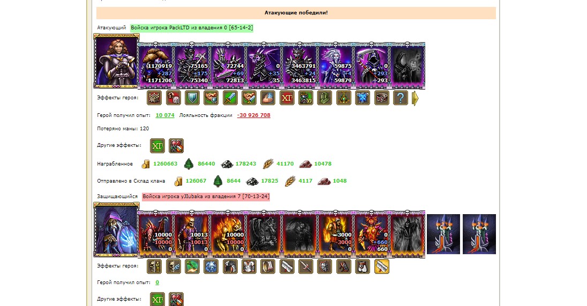Click the ring effect icon in attacker's effects
Viewport: 587px width, 306px height.
(x=381, y=98)
